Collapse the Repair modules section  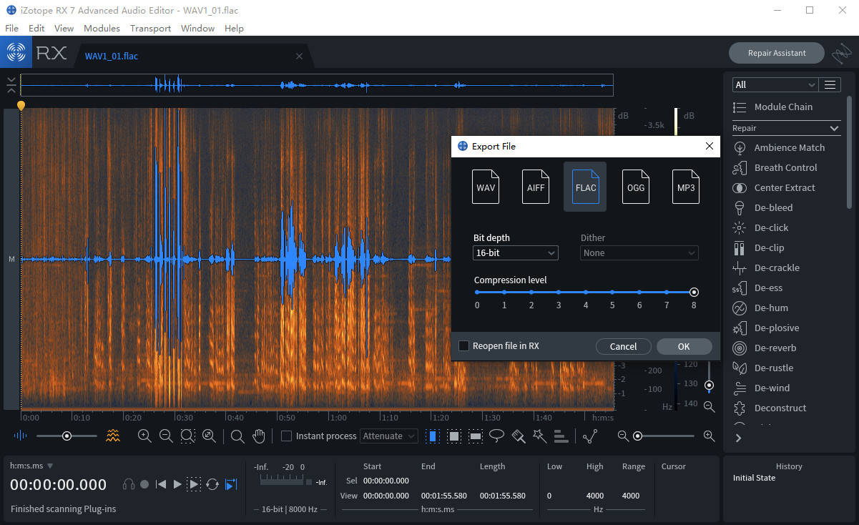pyautogui.click(x=834, y=128)
